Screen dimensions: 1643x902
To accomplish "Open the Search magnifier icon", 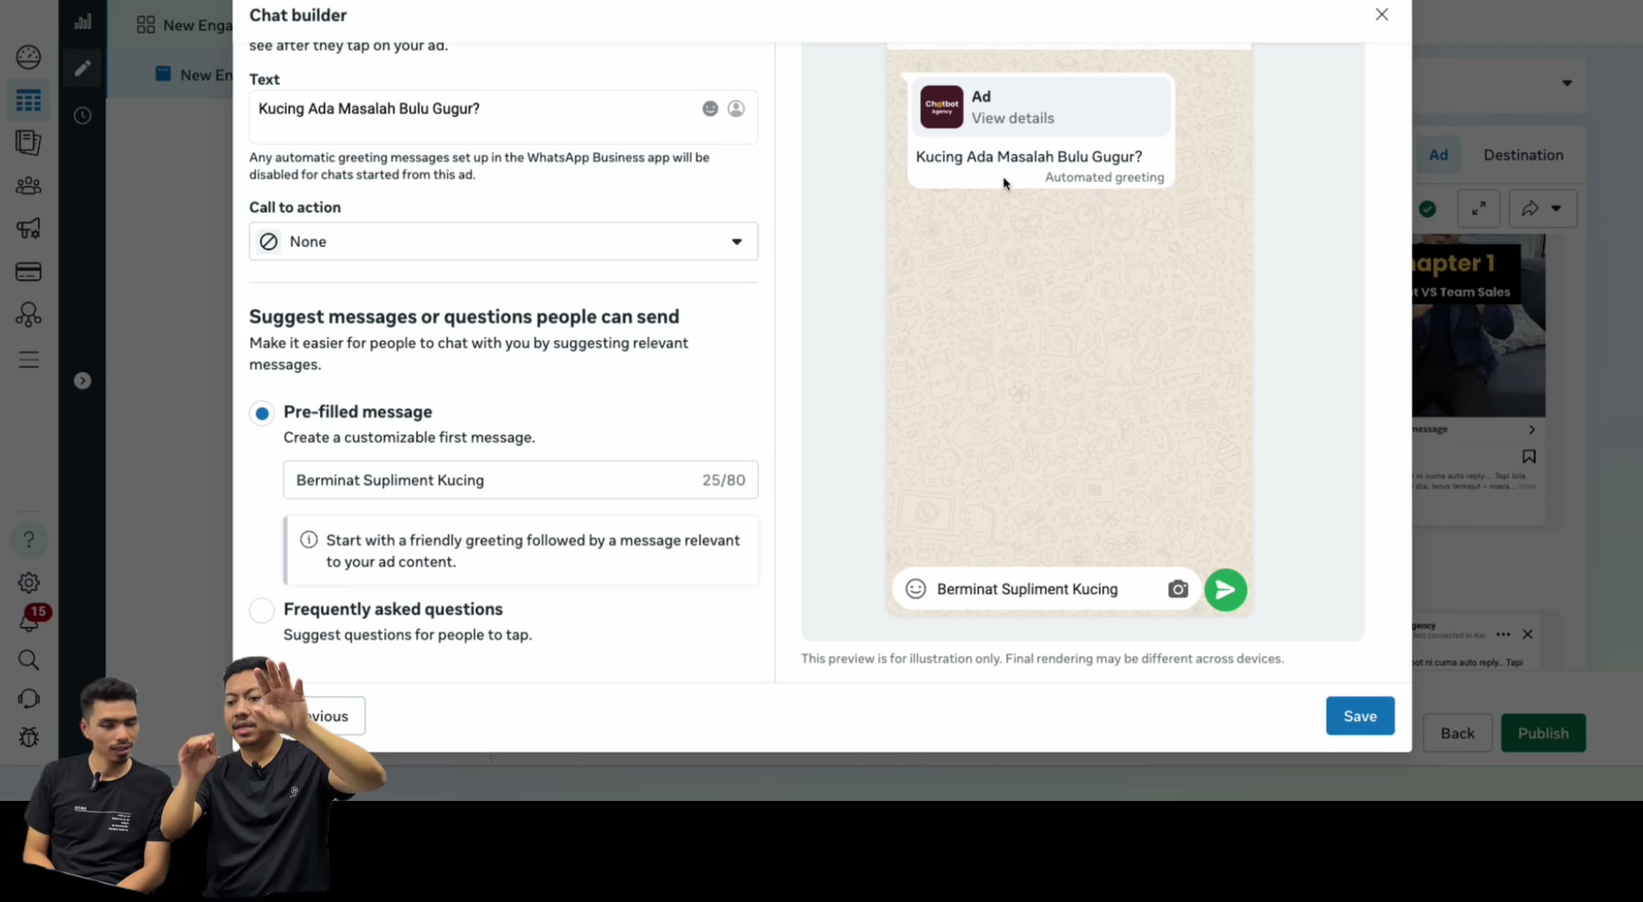I will tap(28, 661).
